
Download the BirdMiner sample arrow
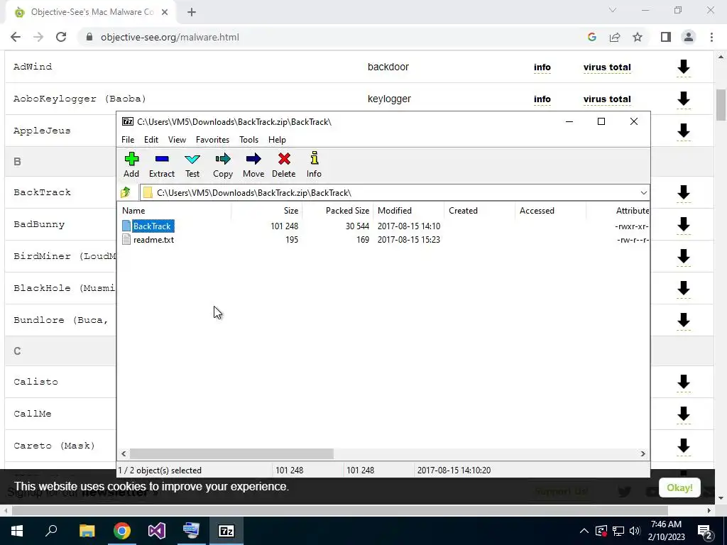coord(684,256)
